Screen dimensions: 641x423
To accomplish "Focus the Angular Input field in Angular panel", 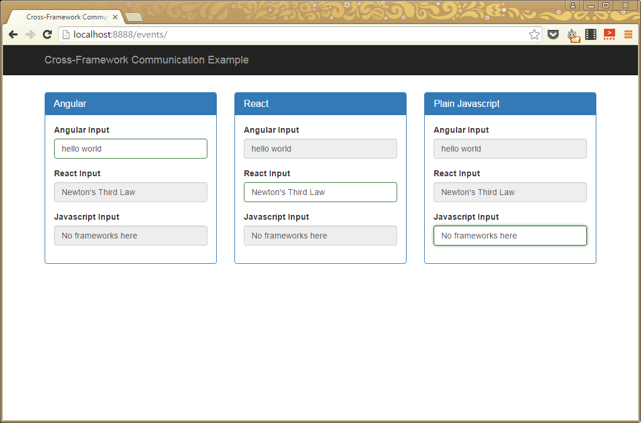I will pyautogui.click(x=130, y=149).
